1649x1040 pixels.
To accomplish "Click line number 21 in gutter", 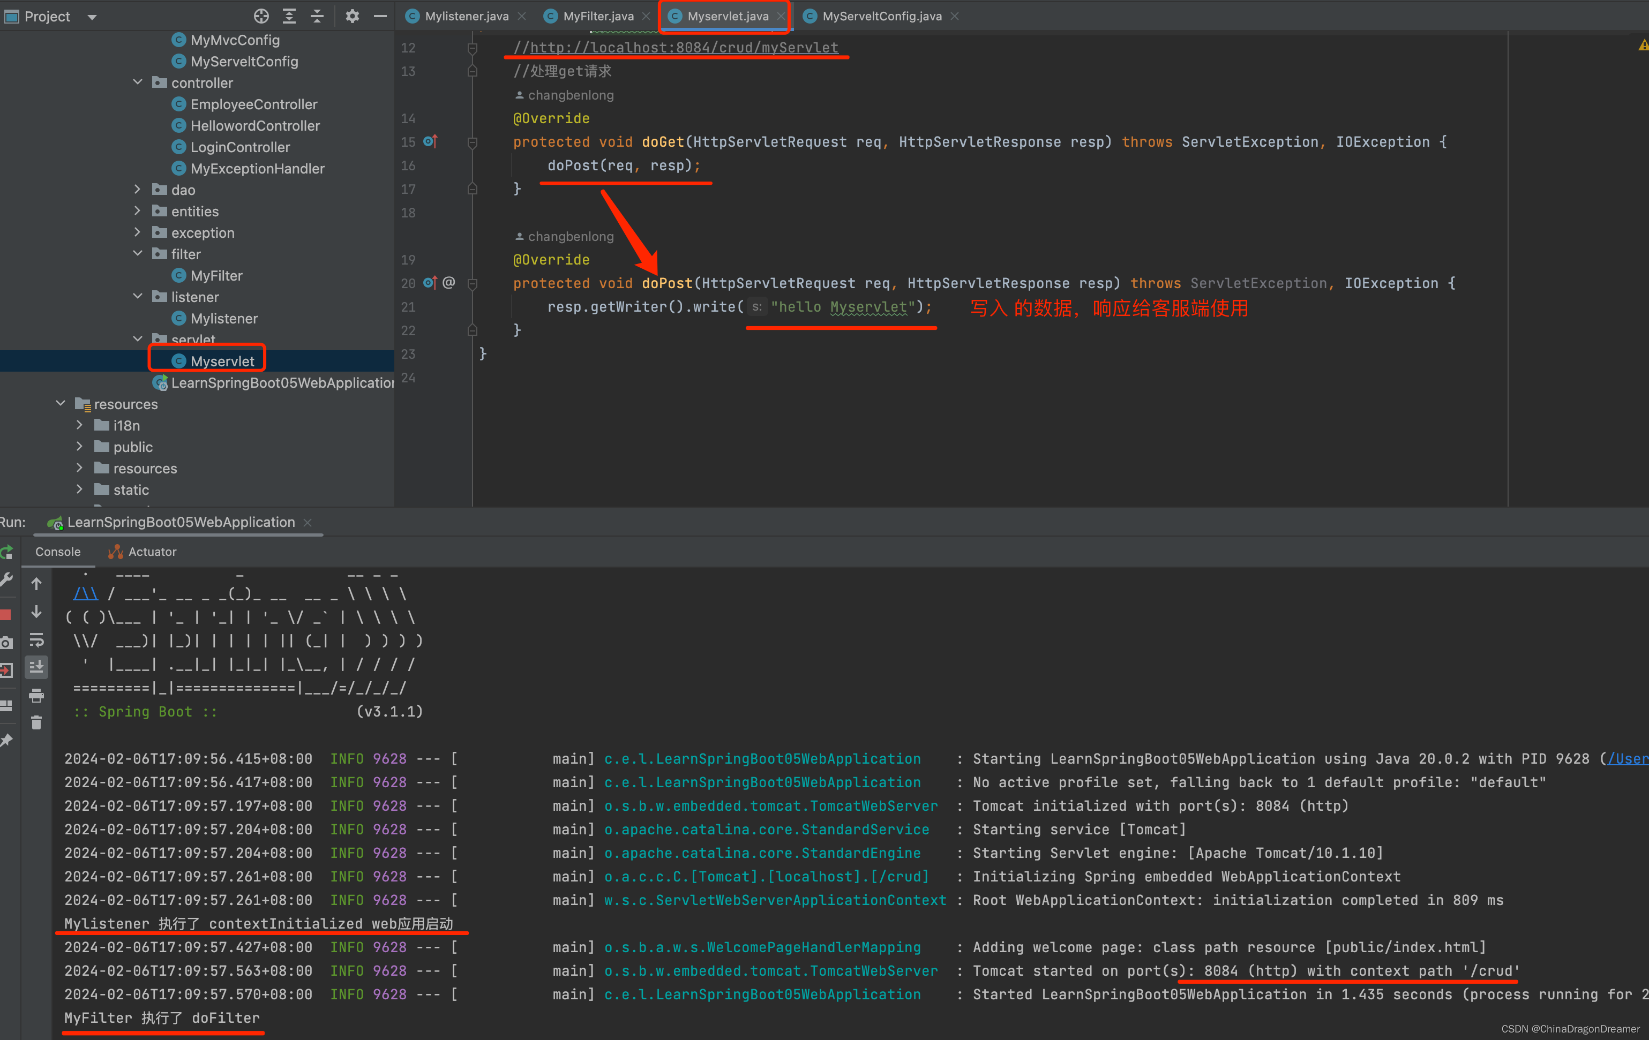I will 408,307.
